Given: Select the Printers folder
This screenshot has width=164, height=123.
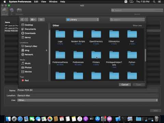Looking at the screenshot, I should (96, 55).
